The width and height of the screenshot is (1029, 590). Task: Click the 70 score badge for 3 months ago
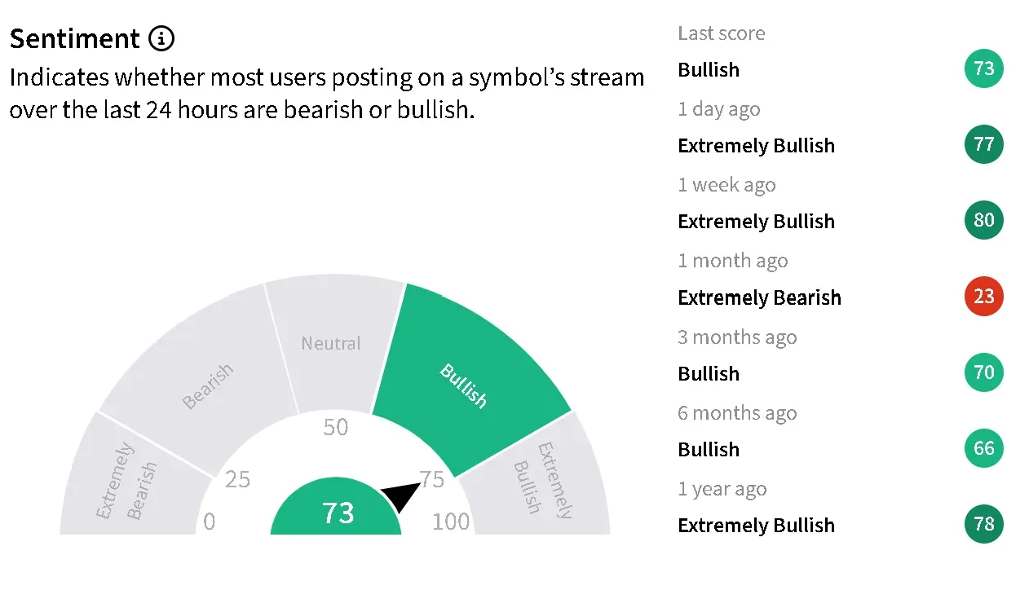984,372
